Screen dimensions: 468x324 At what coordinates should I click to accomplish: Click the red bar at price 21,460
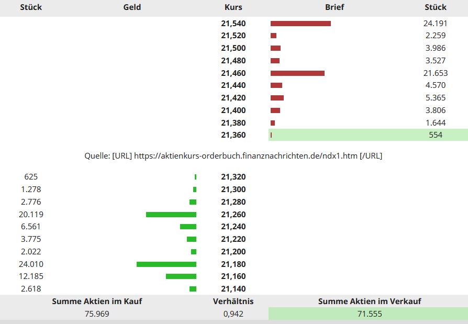[x=297, y=73]
